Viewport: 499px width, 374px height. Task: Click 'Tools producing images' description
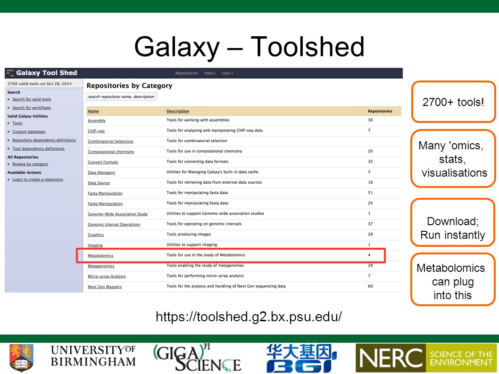click(x=189, y=234)
